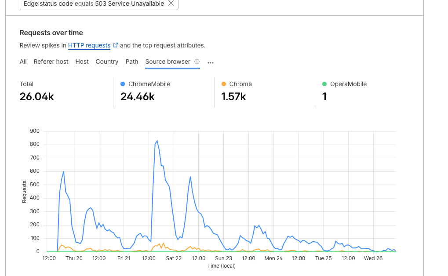The height and width of the screenshot is (276, 448).
Task: Open the HTTP requests link
Action: [x=89, y=45]
